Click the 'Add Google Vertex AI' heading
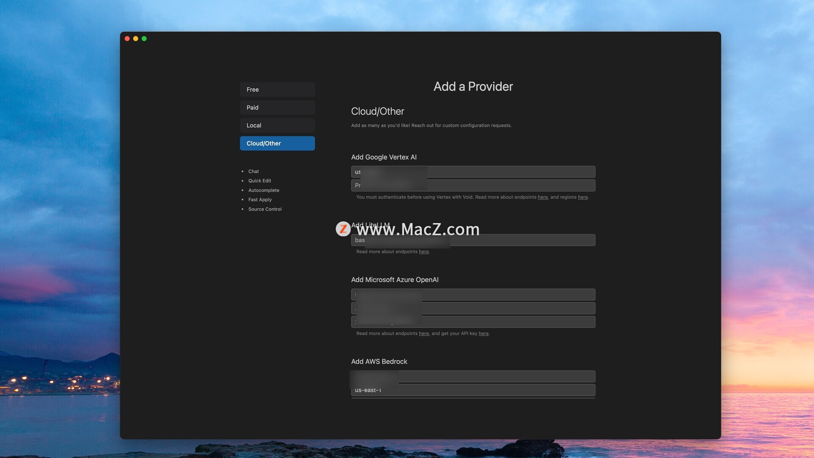The height and width of the screenshot is (458, 814). [384, 157]
